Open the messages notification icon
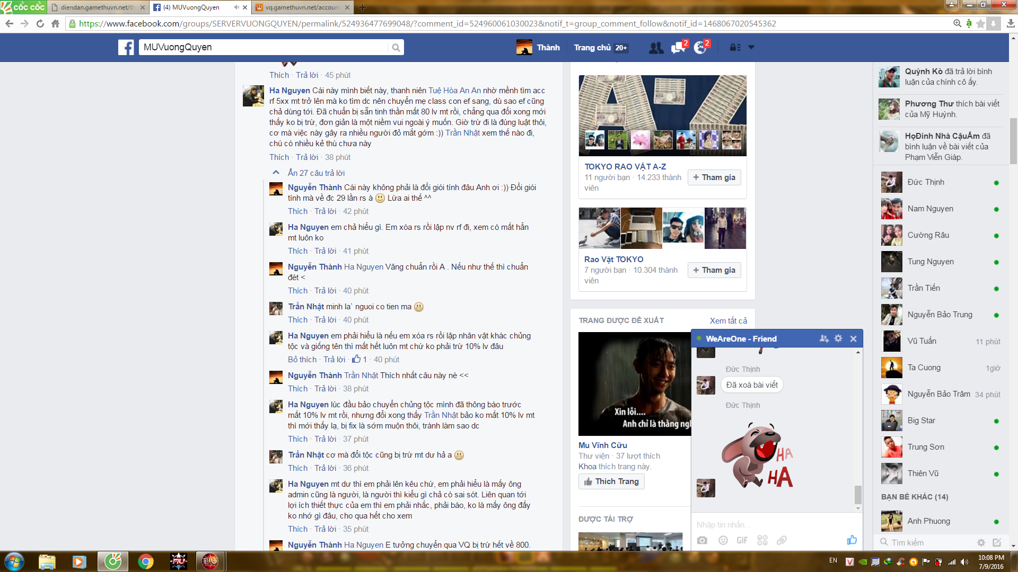This screenshot has height=572, width=1018. tap(678, 48)
